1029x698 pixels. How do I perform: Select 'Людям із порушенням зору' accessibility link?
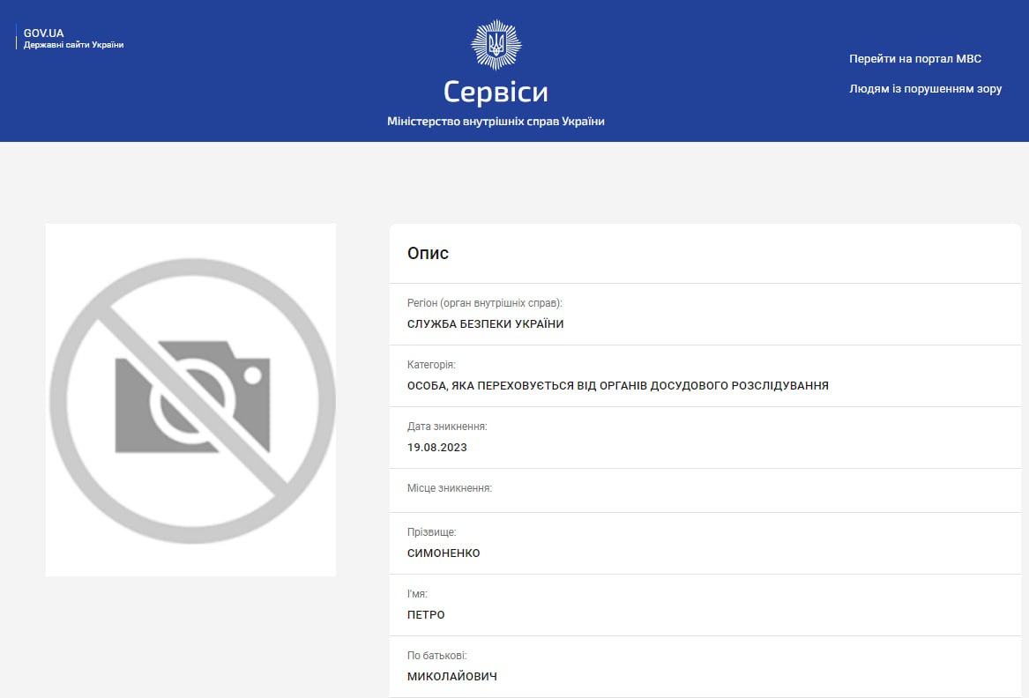point(925,89)
